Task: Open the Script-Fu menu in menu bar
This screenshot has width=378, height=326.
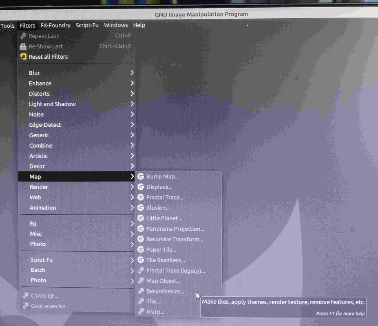Action: click(x=87, y=25)
